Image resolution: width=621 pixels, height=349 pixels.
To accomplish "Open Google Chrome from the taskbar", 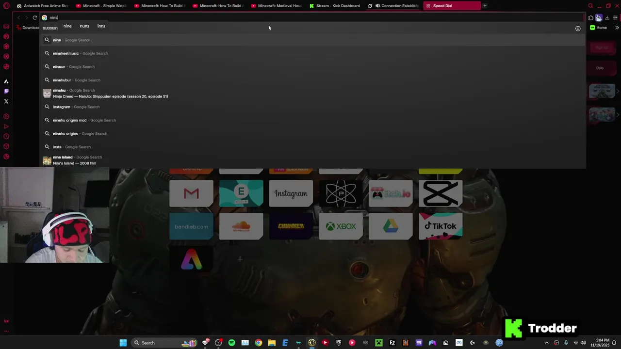I will pyautogui.click(x=259, y=343).
